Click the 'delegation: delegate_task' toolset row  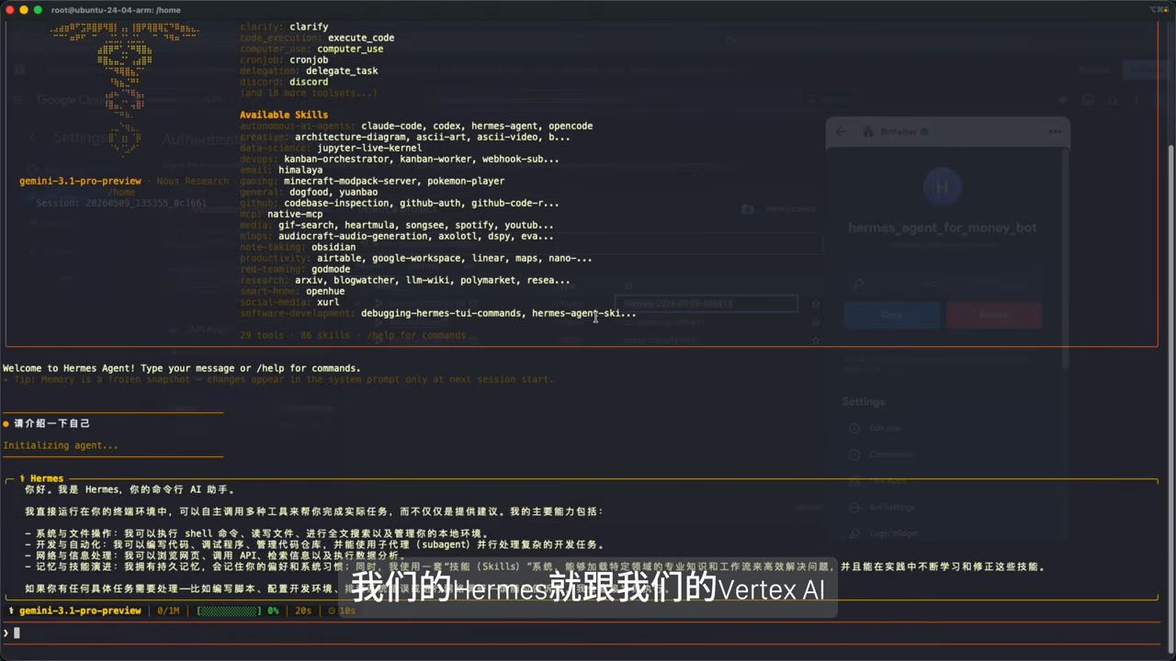point(309,71)
